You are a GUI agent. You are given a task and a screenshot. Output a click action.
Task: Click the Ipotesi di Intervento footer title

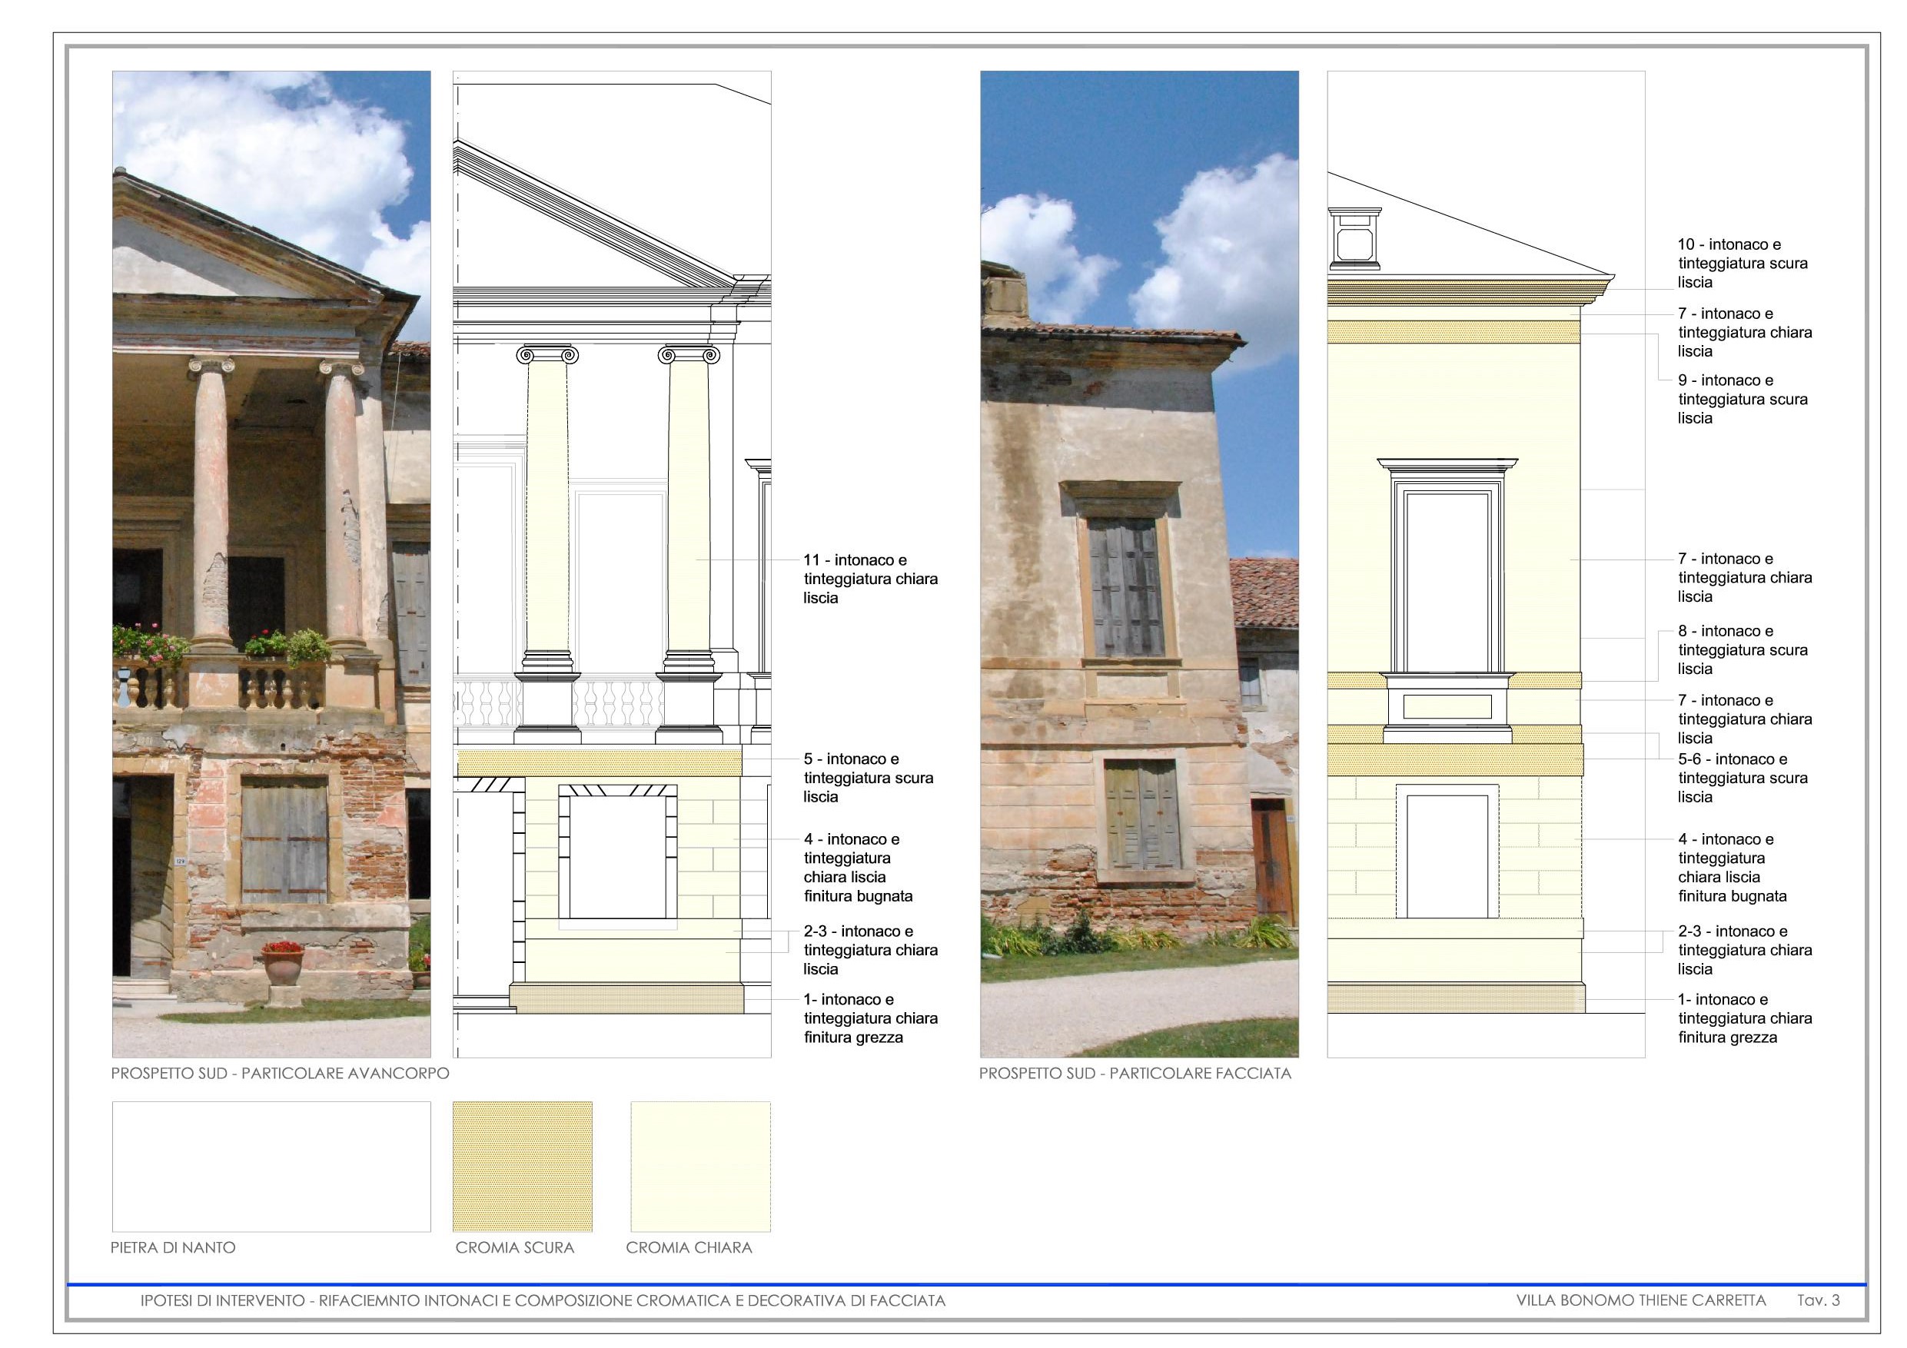point(543,1300)
